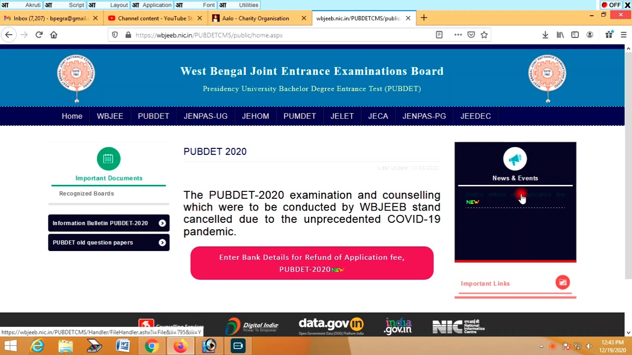Open JEEDEC navigation item
Viewport: 632px width, 355px height.
[x=475, y=116]
